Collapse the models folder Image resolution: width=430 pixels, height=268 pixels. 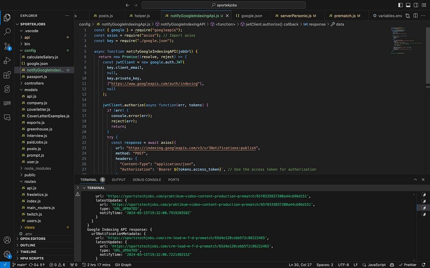(31, 90)
